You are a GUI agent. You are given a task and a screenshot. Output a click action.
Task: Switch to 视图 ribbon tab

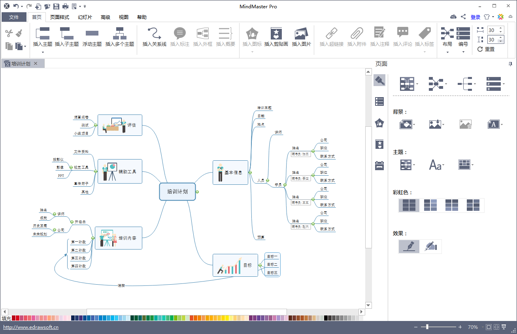click(x=124, y=17)
